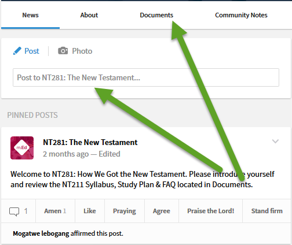The width and height of the screenshot is (292, 245).
Task: Select the Praise the Lord! reaction
Action: pos(210,211)
